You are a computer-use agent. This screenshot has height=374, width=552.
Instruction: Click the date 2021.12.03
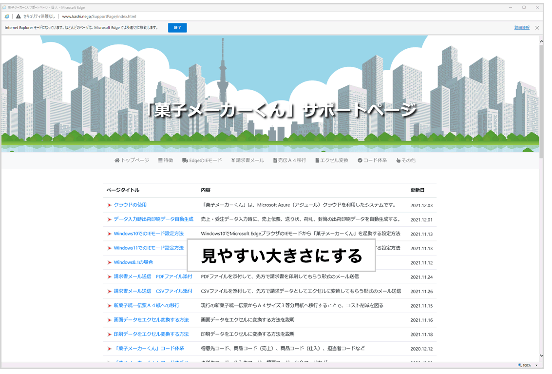[421, 205]
